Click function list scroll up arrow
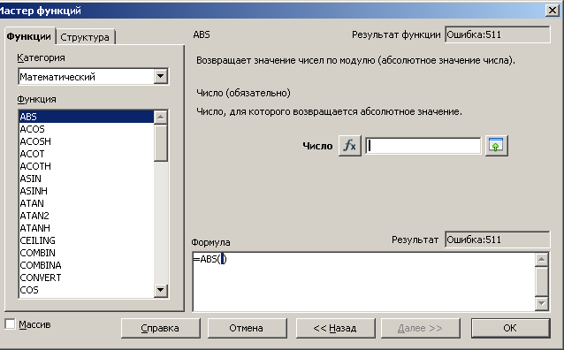564x350 pixels. tap(160, 117)
